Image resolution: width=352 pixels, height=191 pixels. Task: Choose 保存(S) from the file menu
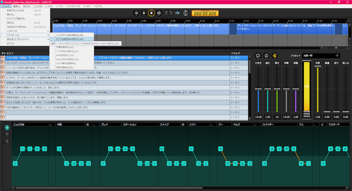point(25,23)
